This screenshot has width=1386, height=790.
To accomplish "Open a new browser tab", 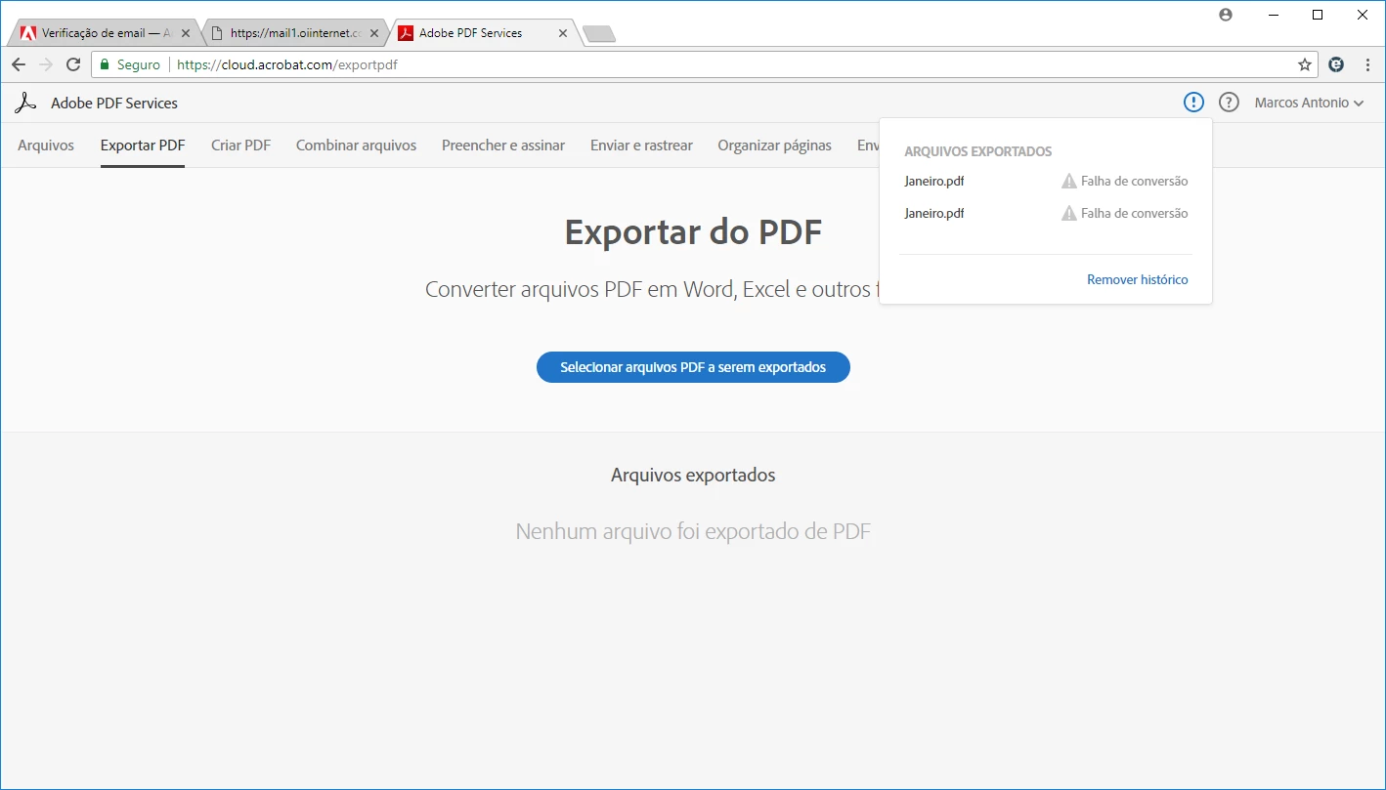I will (598, 34).
